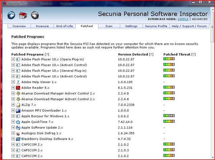Open the End-of-Life tab
Screen dimensions: 215x160
click(64, 26)
